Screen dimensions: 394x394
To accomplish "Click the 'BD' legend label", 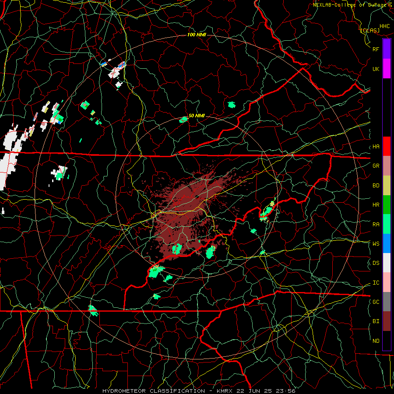I will (376, 186).
